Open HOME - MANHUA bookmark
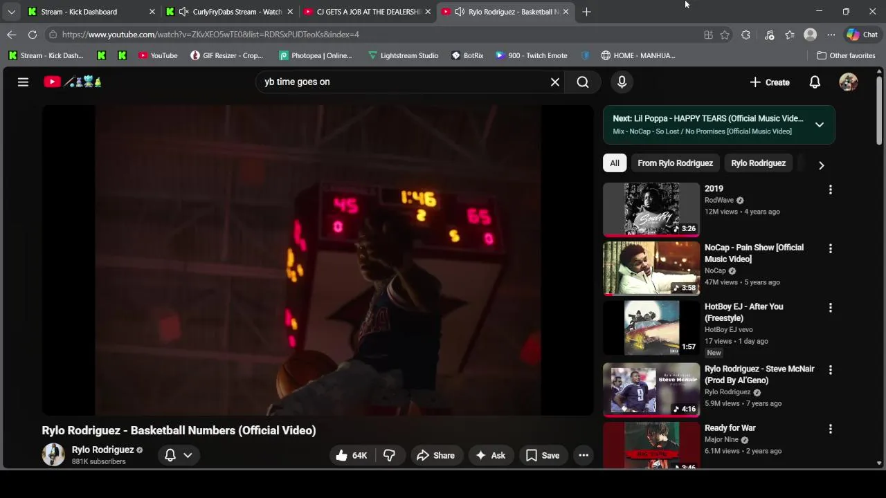 pyautogui.click(x=638, y=55)
